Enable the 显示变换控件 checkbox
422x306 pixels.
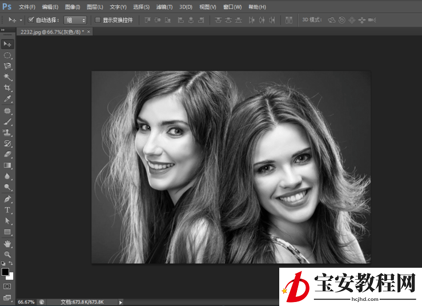tap(98, 20)
